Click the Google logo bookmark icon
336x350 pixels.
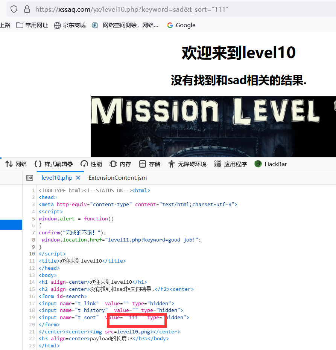click(170, 25)
